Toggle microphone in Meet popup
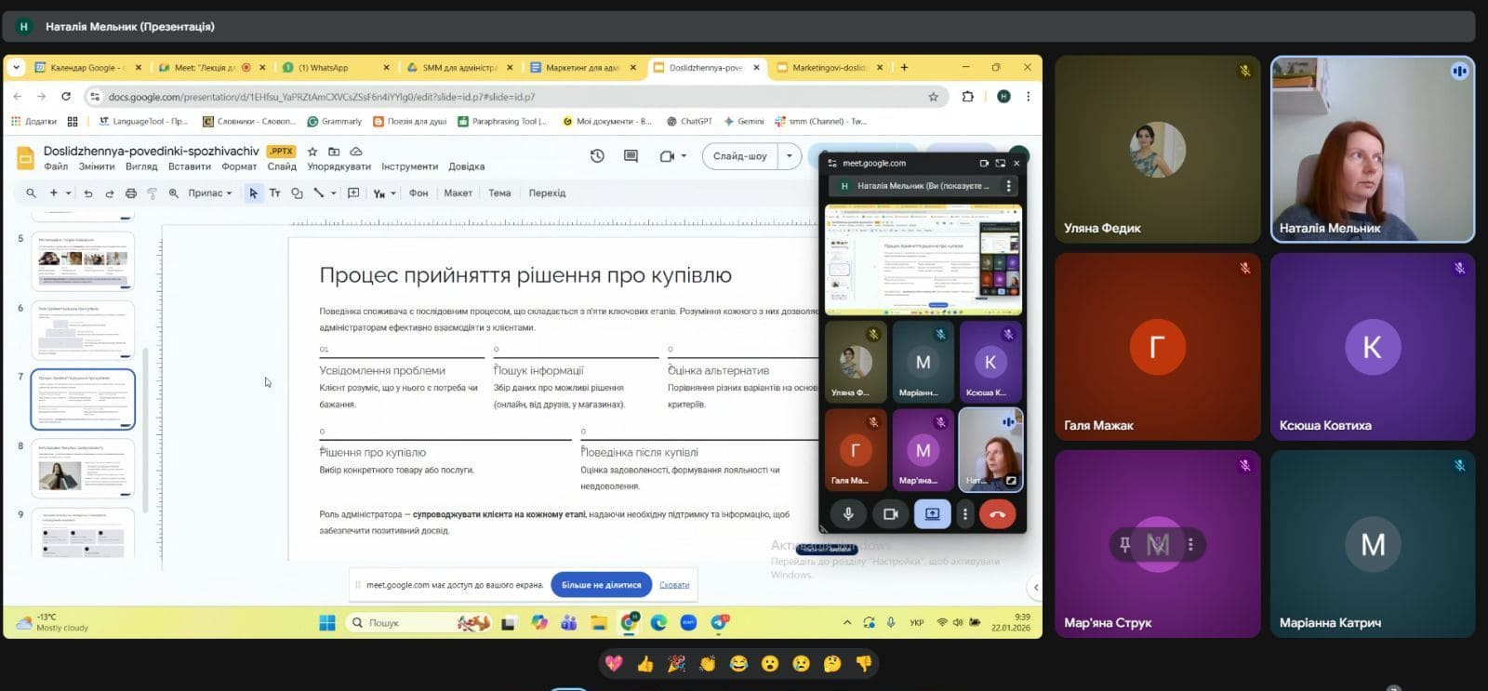The width and height of the screenshot is (1488, 691). click(848, 513)
